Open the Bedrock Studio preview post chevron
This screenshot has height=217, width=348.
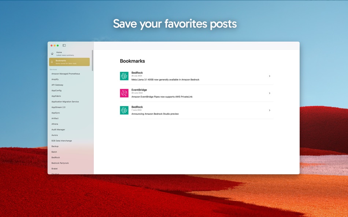[270, 110]
